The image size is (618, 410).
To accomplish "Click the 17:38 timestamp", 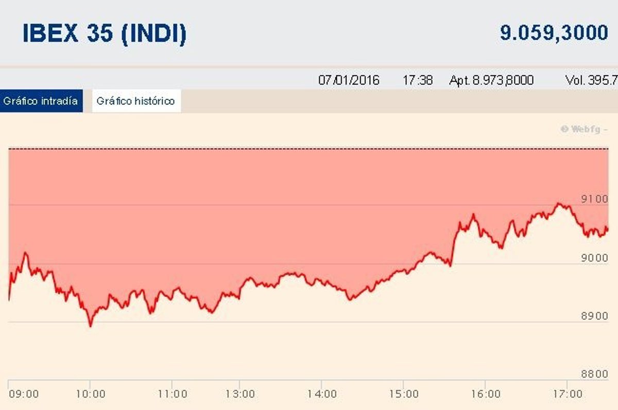I will pos(418,80).
